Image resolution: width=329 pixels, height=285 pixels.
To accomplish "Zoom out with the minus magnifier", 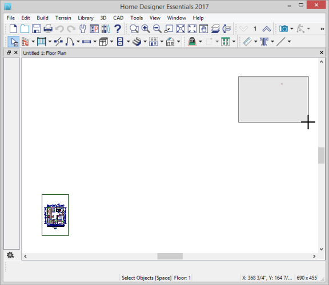I will (157, 28).
